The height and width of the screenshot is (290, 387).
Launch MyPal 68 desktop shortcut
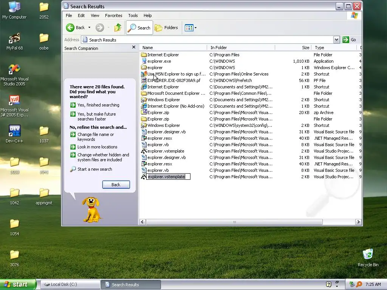point(14,41)
